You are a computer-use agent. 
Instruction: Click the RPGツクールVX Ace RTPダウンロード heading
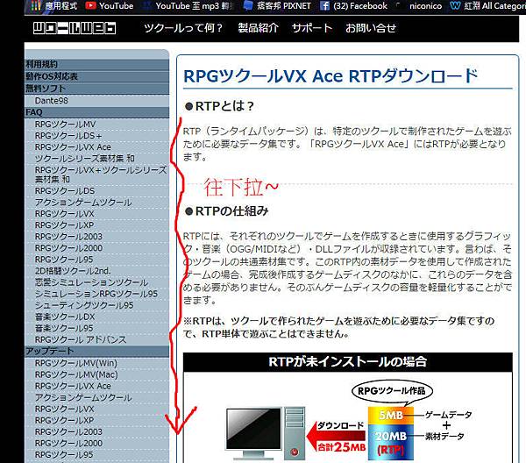331,75
